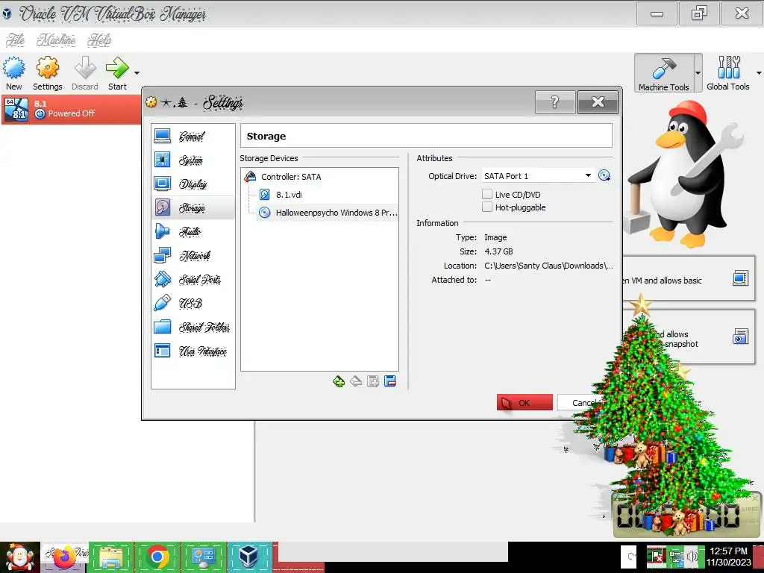Open Google Chrome from the taskbar

pos(157,557)
